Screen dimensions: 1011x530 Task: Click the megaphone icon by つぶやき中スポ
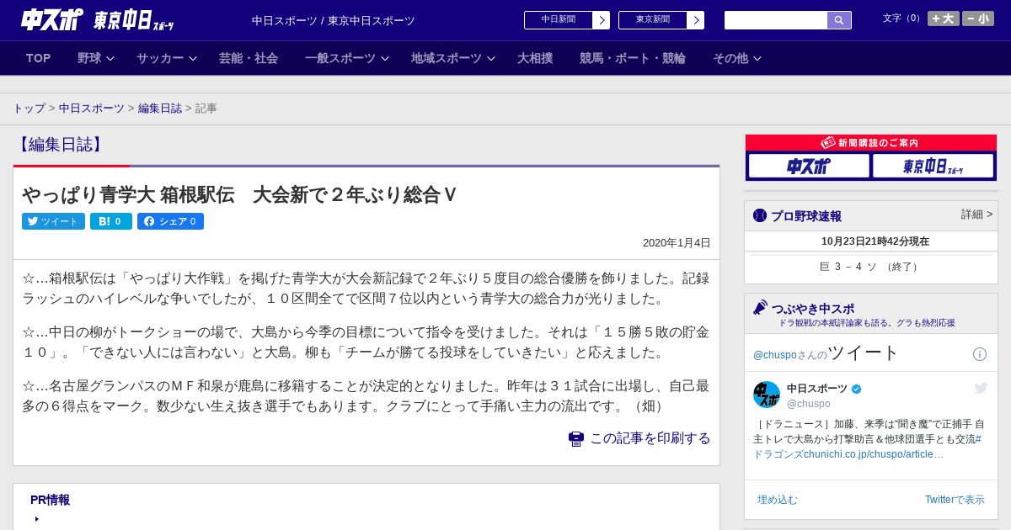tap(760, 308)
